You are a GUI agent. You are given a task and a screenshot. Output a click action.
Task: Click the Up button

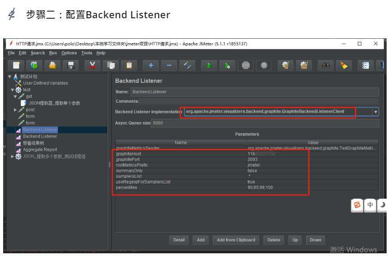pos(295,240)
